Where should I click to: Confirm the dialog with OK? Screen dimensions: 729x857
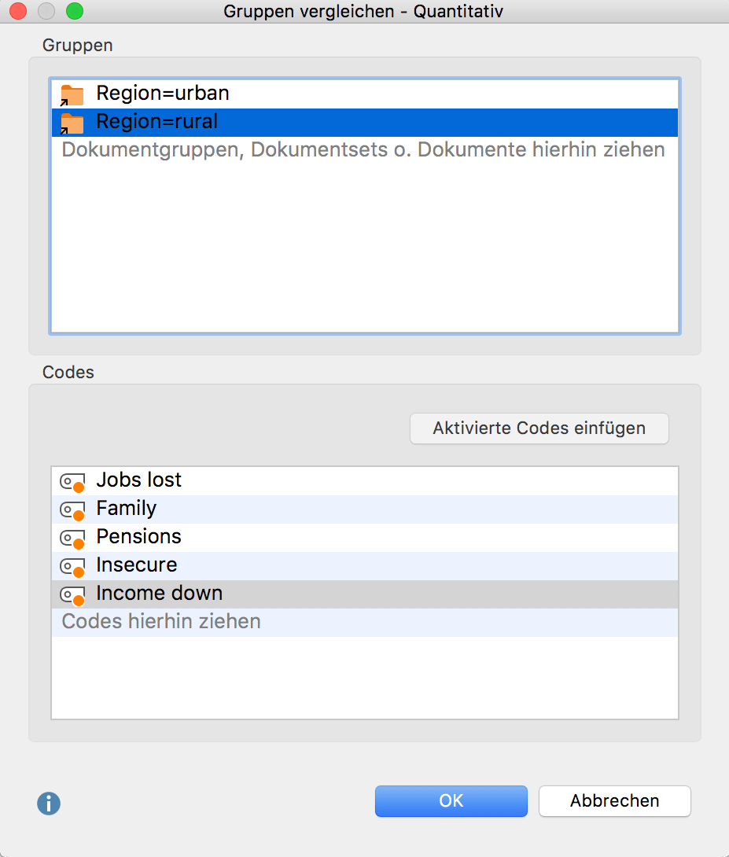pyautogui.click(x=451, y=800)
